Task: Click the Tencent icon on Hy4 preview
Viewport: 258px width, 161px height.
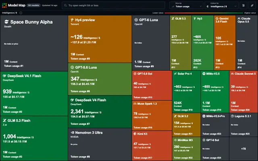Action: click(x=72, y=20)
